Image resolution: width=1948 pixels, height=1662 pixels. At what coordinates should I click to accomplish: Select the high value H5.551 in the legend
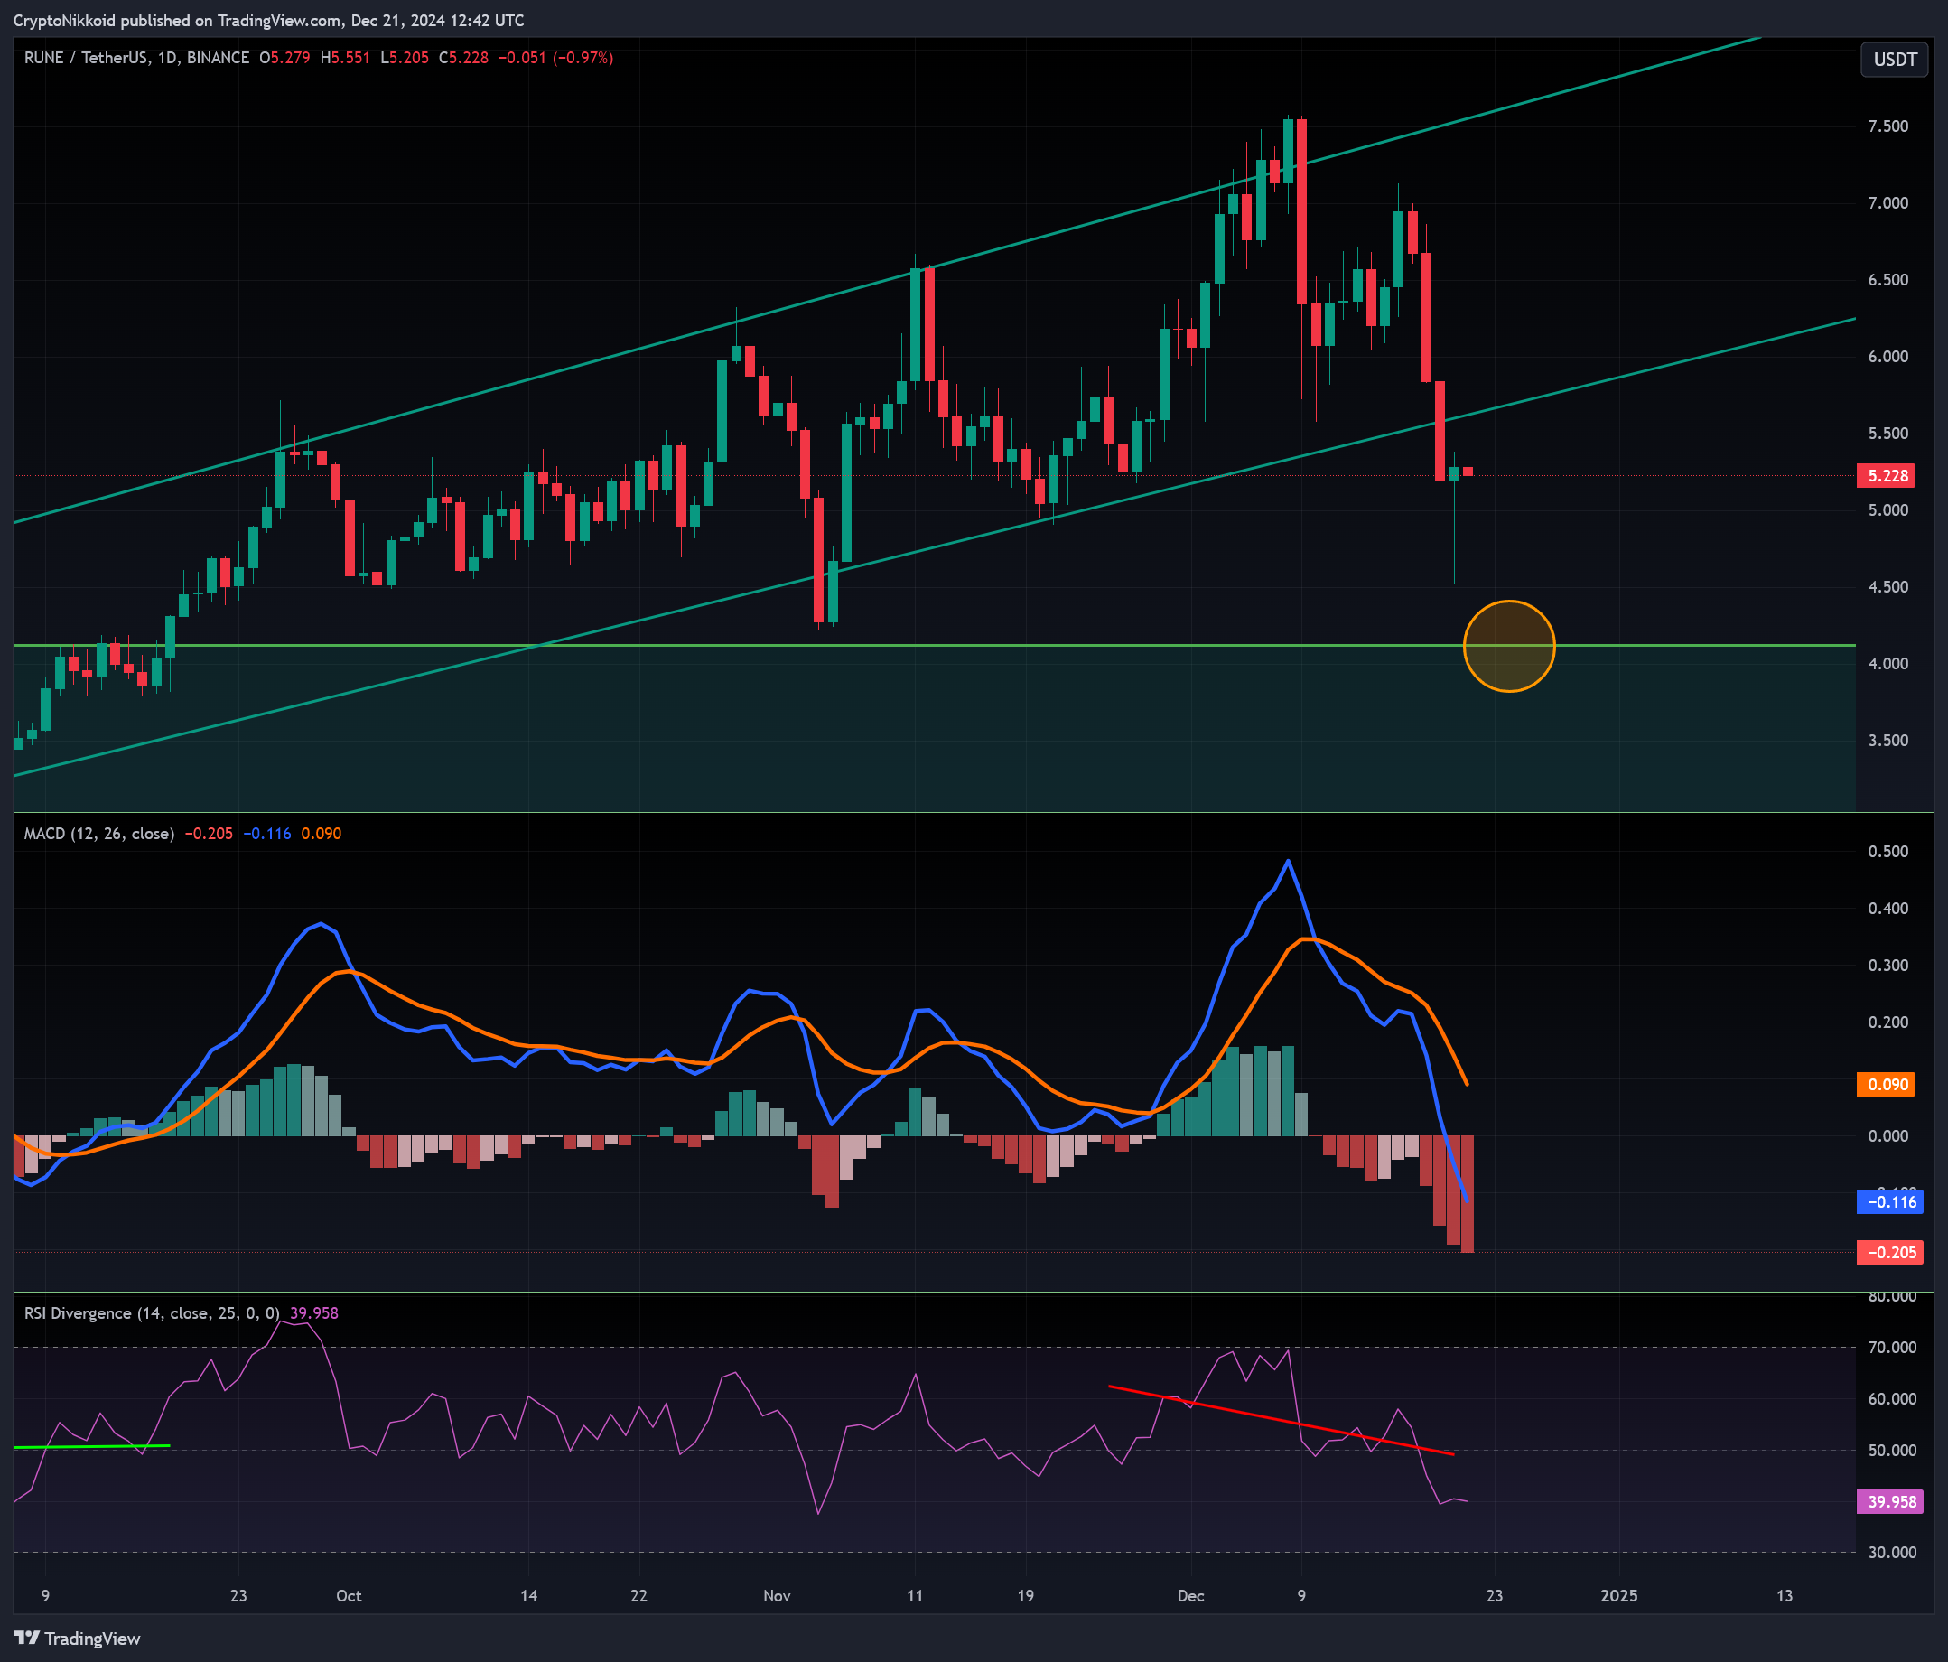pos(344,58)
